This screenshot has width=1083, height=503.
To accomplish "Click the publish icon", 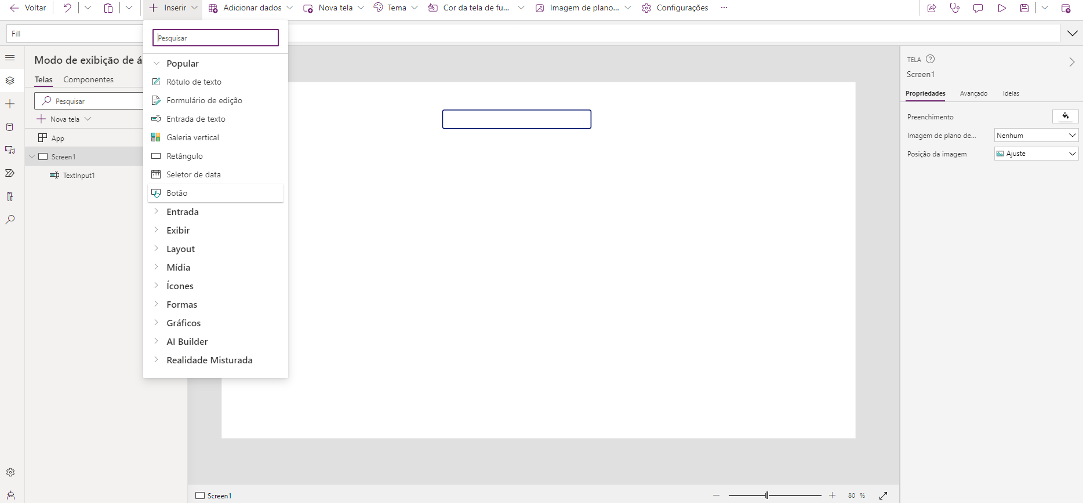I will 1066,8.
